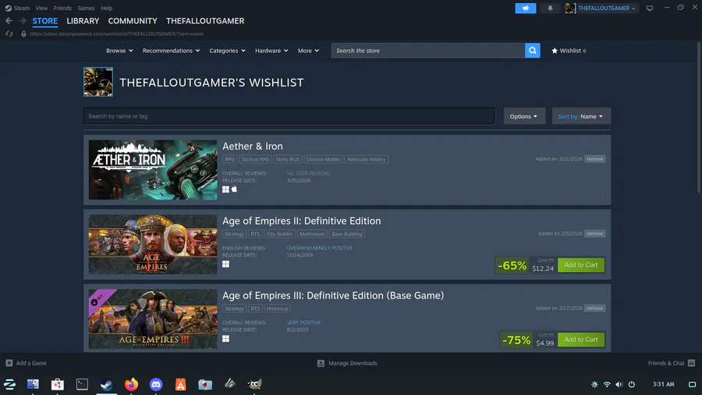
Task: Expand the Hardware dropdown
Action: click(x=271, y=51)
